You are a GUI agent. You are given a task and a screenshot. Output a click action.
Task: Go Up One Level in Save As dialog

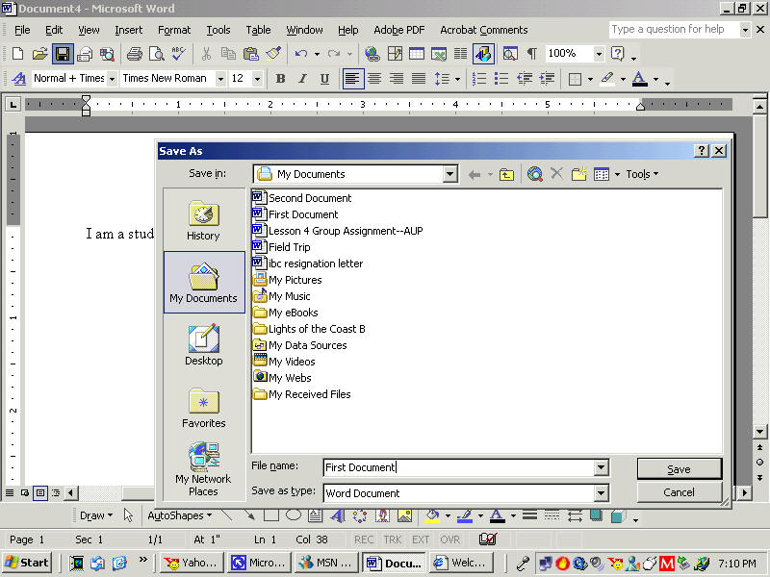[506, 174]
